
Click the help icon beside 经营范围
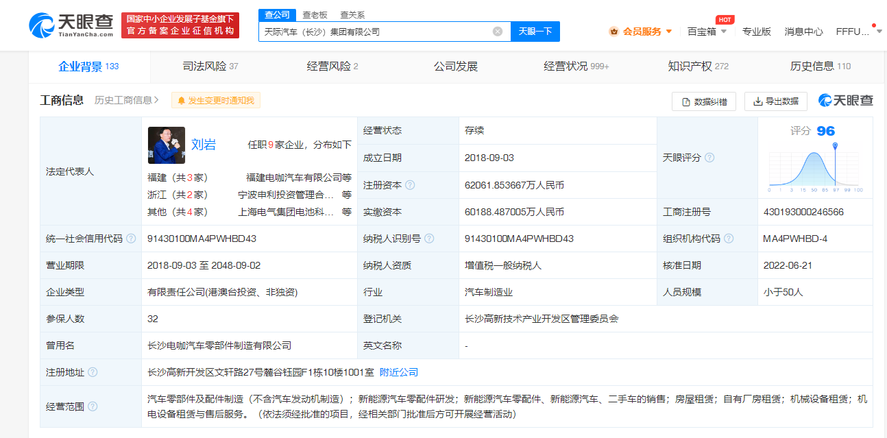pyautogui.click(x=93, y=406)
